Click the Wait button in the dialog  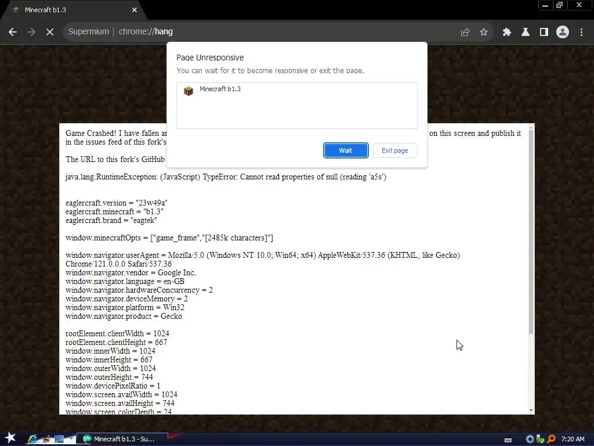tap(346, 150)
